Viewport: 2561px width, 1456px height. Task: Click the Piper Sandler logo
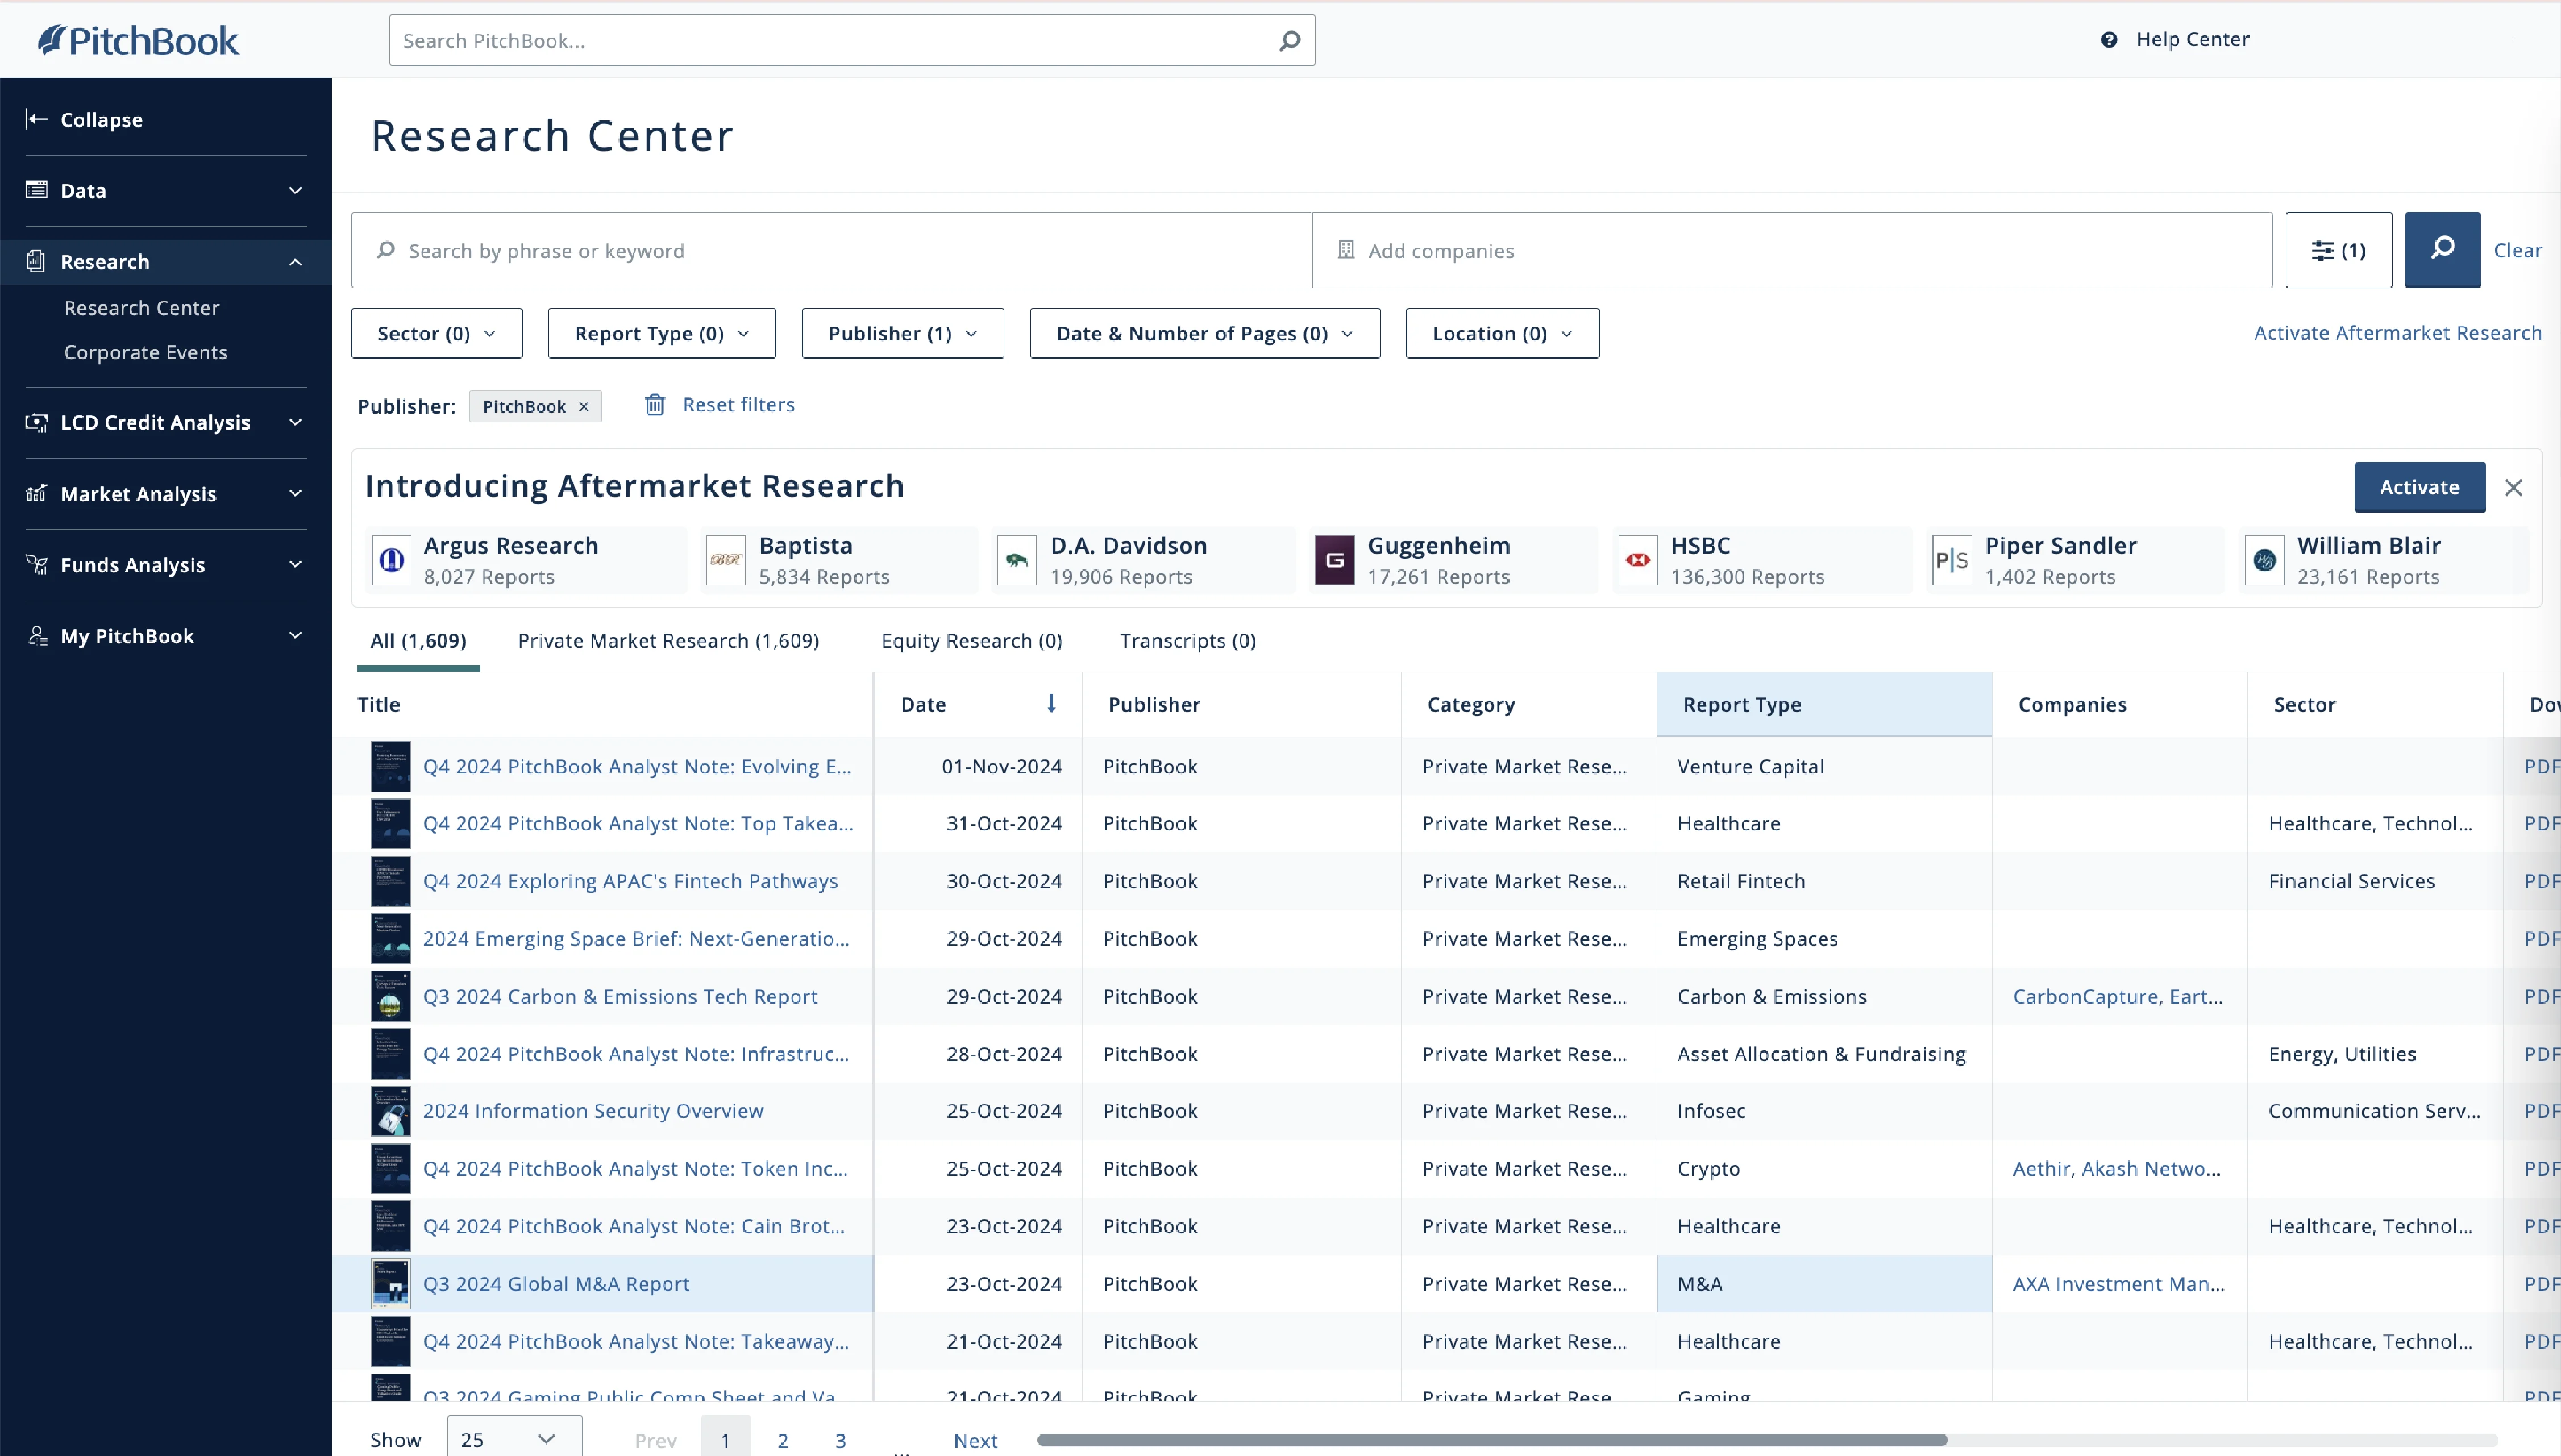click(1952, 560)
